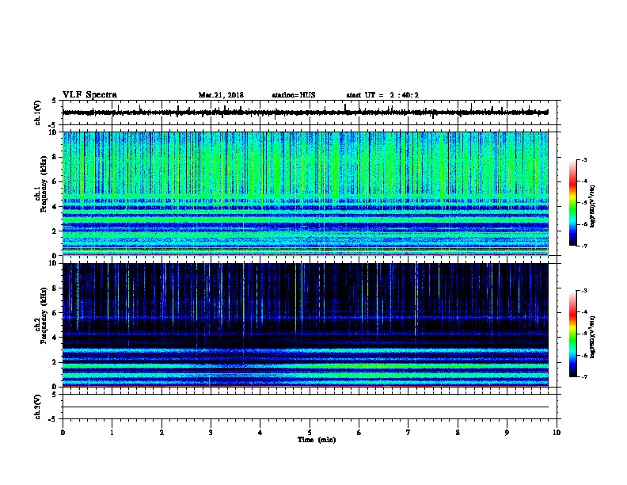Image resolution: width=627 pixels, height=485 pixels.
Task: Click the ch.3 flat line trace
Action: [x=306, y=407]
